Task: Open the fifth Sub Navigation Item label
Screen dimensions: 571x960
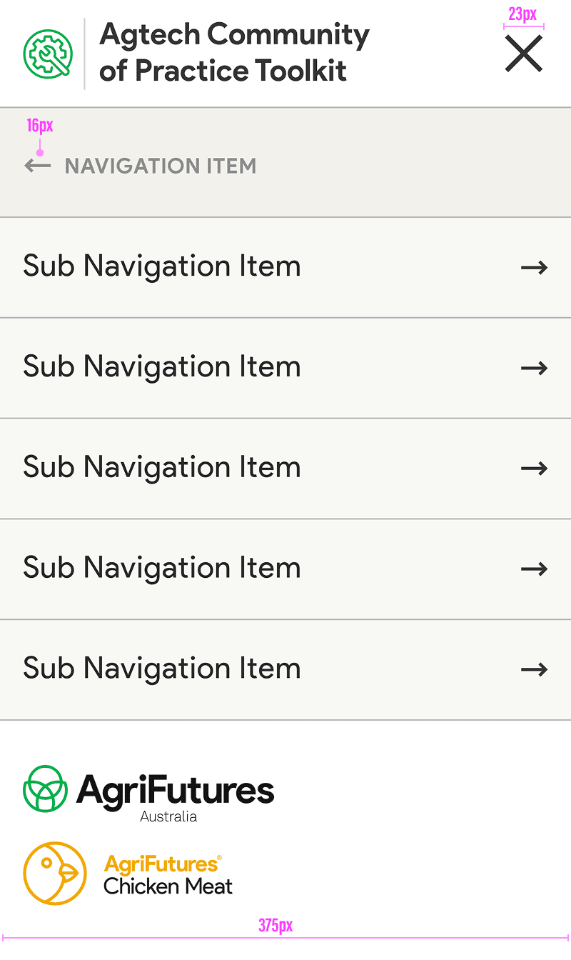Action: click(x=162, y=669)
